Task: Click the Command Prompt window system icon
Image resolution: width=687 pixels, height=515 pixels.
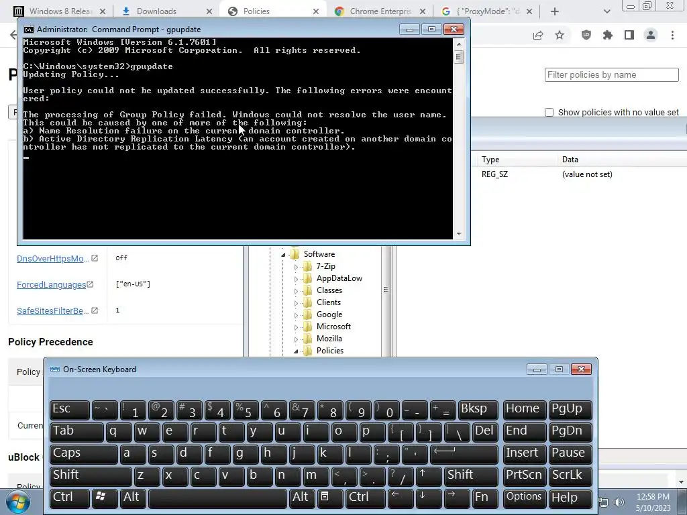Action: tap(28, 30)
